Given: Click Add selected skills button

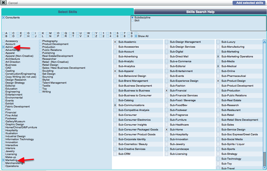Looking at the screenshot, I should point(249,3).
